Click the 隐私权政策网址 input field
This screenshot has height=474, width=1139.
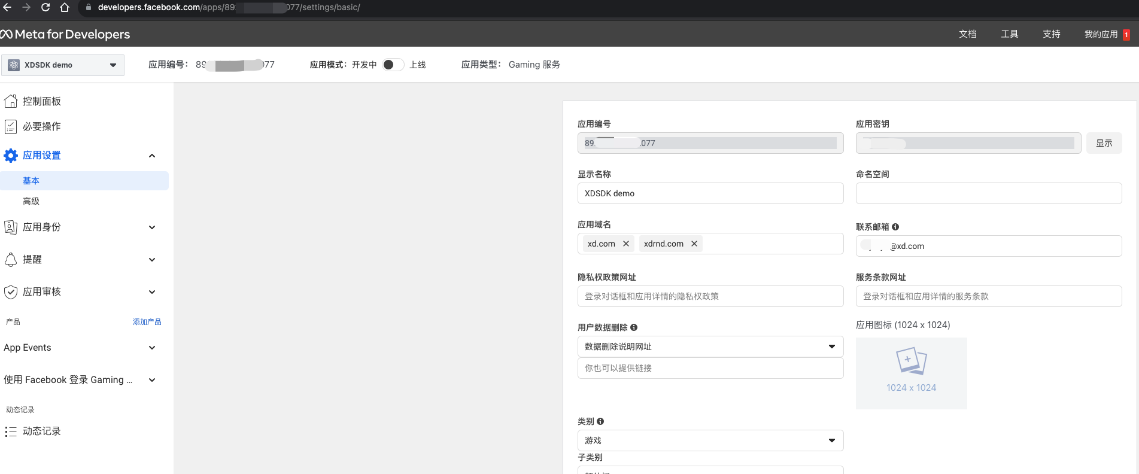(710, 296)
